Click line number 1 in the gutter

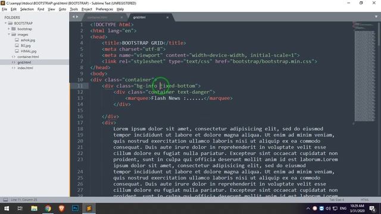pyautogui.click(x=82, y=24)
